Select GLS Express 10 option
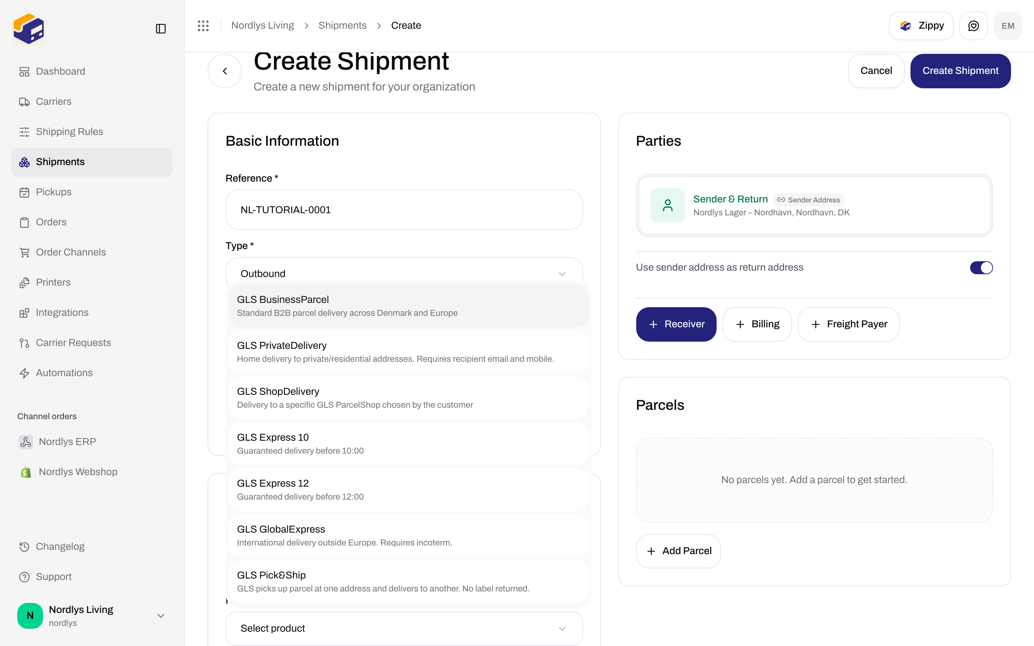Image resolution: width=1034 pixels, height=646 pixels. click(408, 444)
